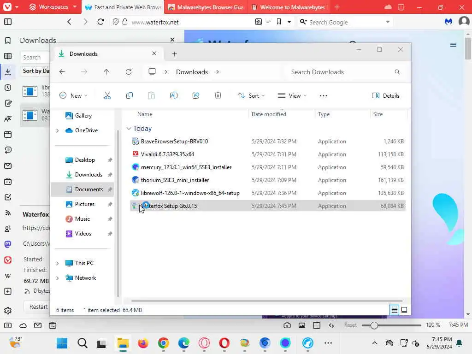
Task: Open Vivaldi main menu button
Action: 10,7
